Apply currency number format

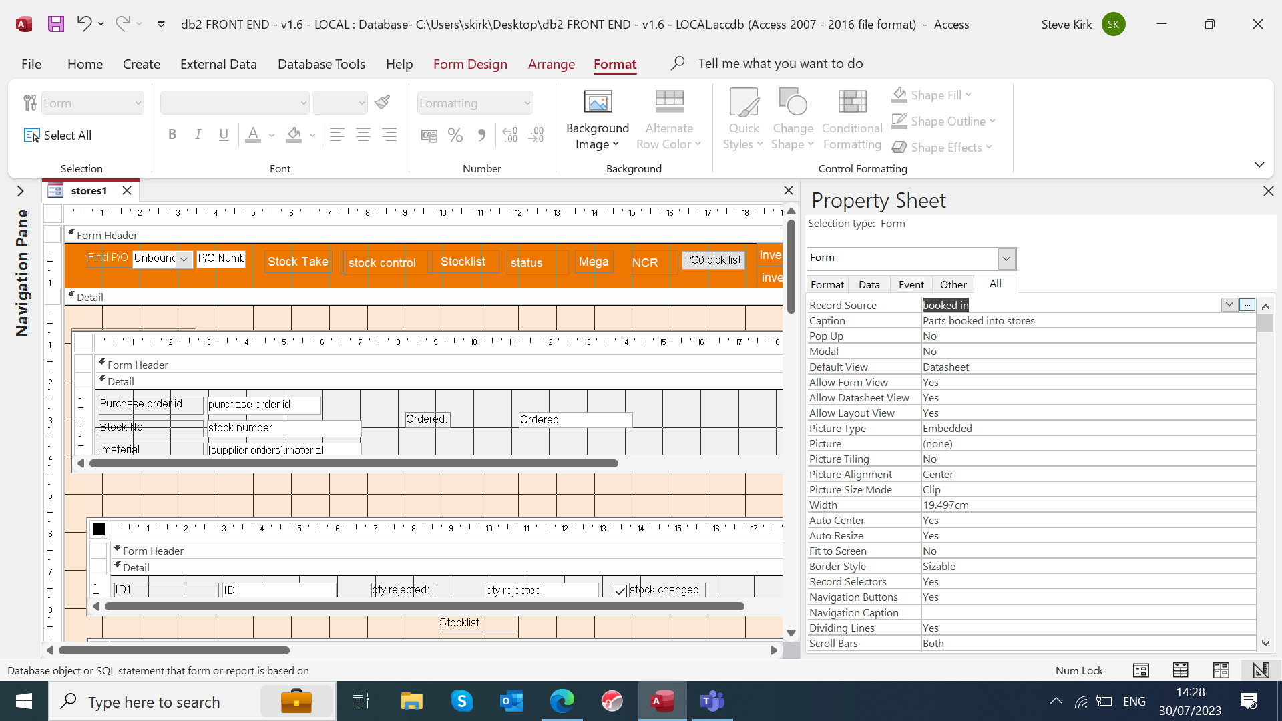[429, 136]
